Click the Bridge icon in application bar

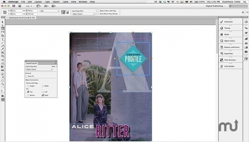click(20, 6)
